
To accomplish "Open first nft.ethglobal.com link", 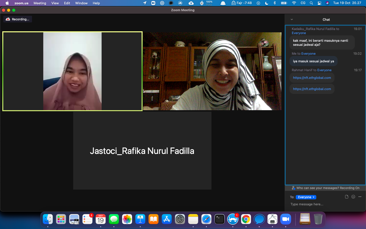I will (x=312, y=78).
